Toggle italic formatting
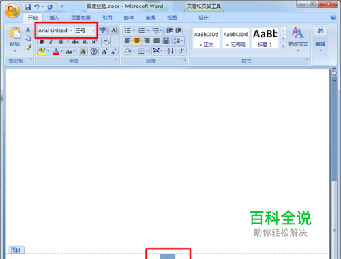This screenshot has width=341, height=259. point(51,42)
